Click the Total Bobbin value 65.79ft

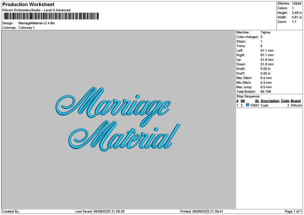tap(265, 92)
